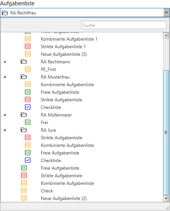Click the scrollbar down arrow
Image resolution: width=170 pixels, height=211 pixels.
[x=166, y=198]
